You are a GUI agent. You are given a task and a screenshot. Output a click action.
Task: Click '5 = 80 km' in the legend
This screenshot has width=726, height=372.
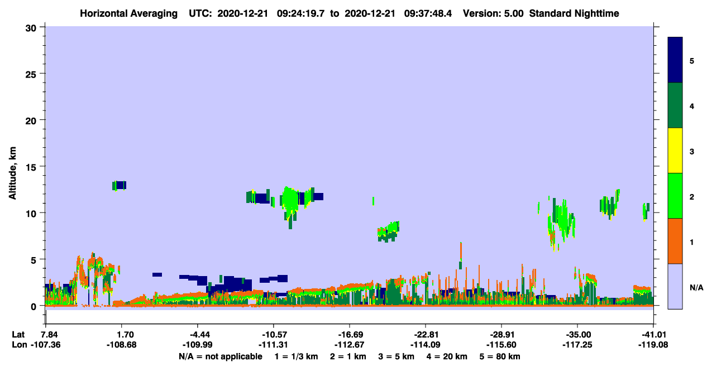(x=500, y=356)
